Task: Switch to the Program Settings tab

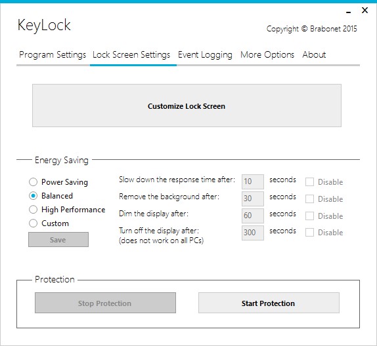Action: click(x=53, y=54)
